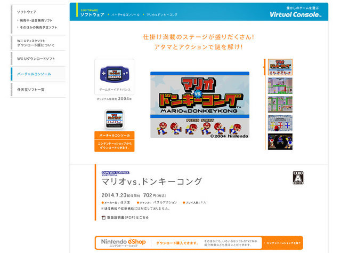Click the オリジナル版発売 2004年 text
The height and width of the screenshot is (253, 341).
(x=114, y=99)
